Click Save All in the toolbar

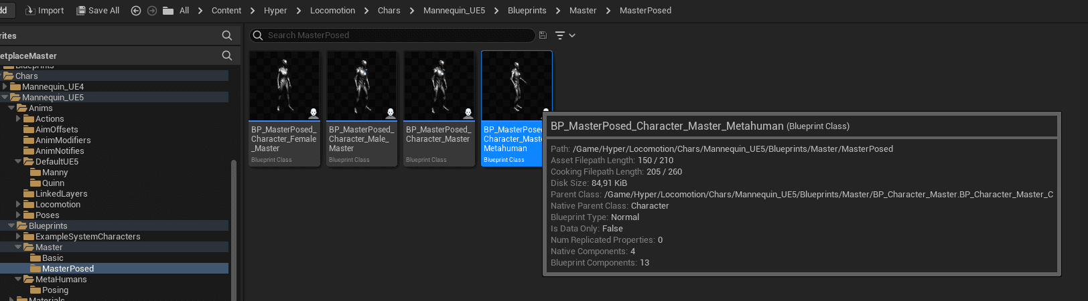click(98, 11)
